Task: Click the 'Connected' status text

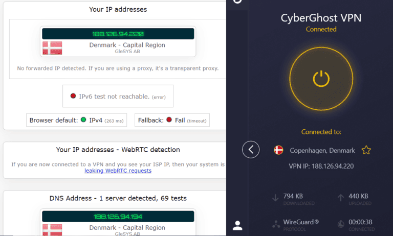Action: 321,29
